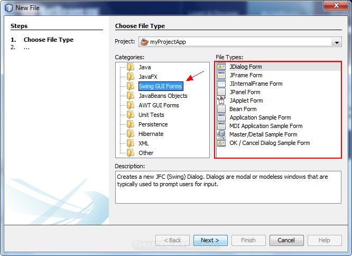Click the Master/Detail Sample Form database icon
The width and height of the screenshot is (352, 256).
[x=221, y=134]
